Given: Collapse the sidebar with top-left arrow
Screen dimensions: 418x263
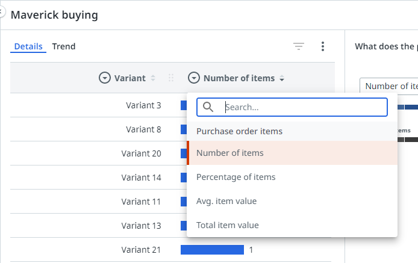Looking at the screenshot, I should 2,12.
